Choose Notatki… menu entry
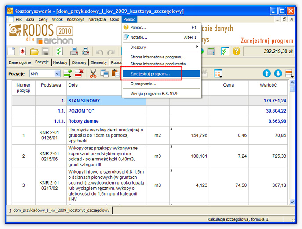This screenshot has width=302, height=229. coord(161,37)
